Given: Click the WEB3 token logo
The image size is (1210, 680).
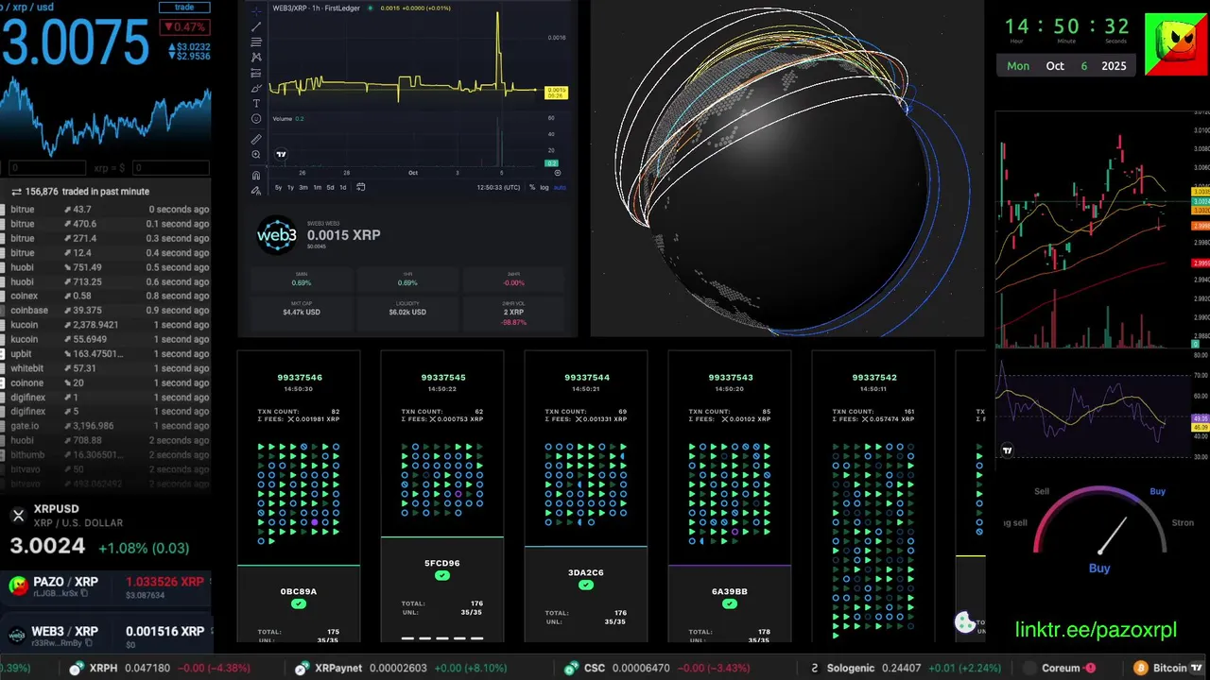Looking at the screenshot, I should [277, 235].
